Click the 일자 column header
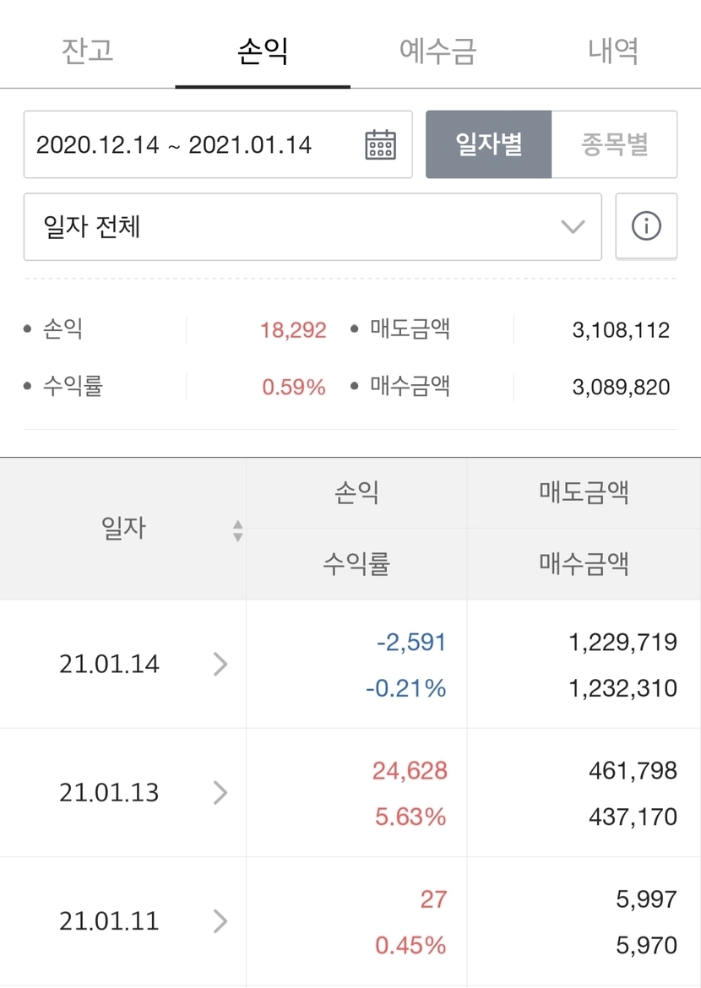 point(123,529)
